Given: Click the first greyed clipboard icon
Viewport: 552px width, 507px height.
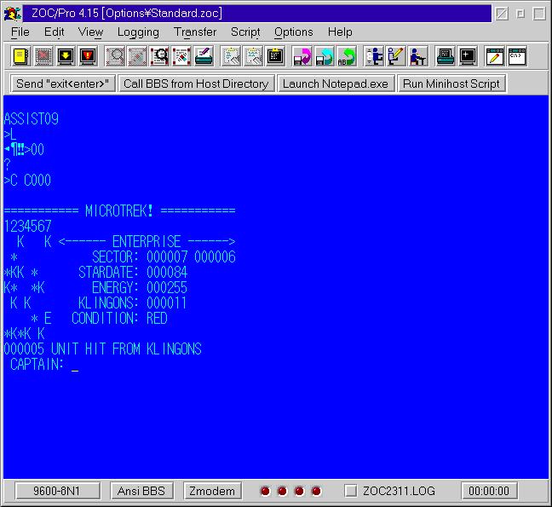Looking at the screenshot, I should pyautogui.click(x=231, y=56).
